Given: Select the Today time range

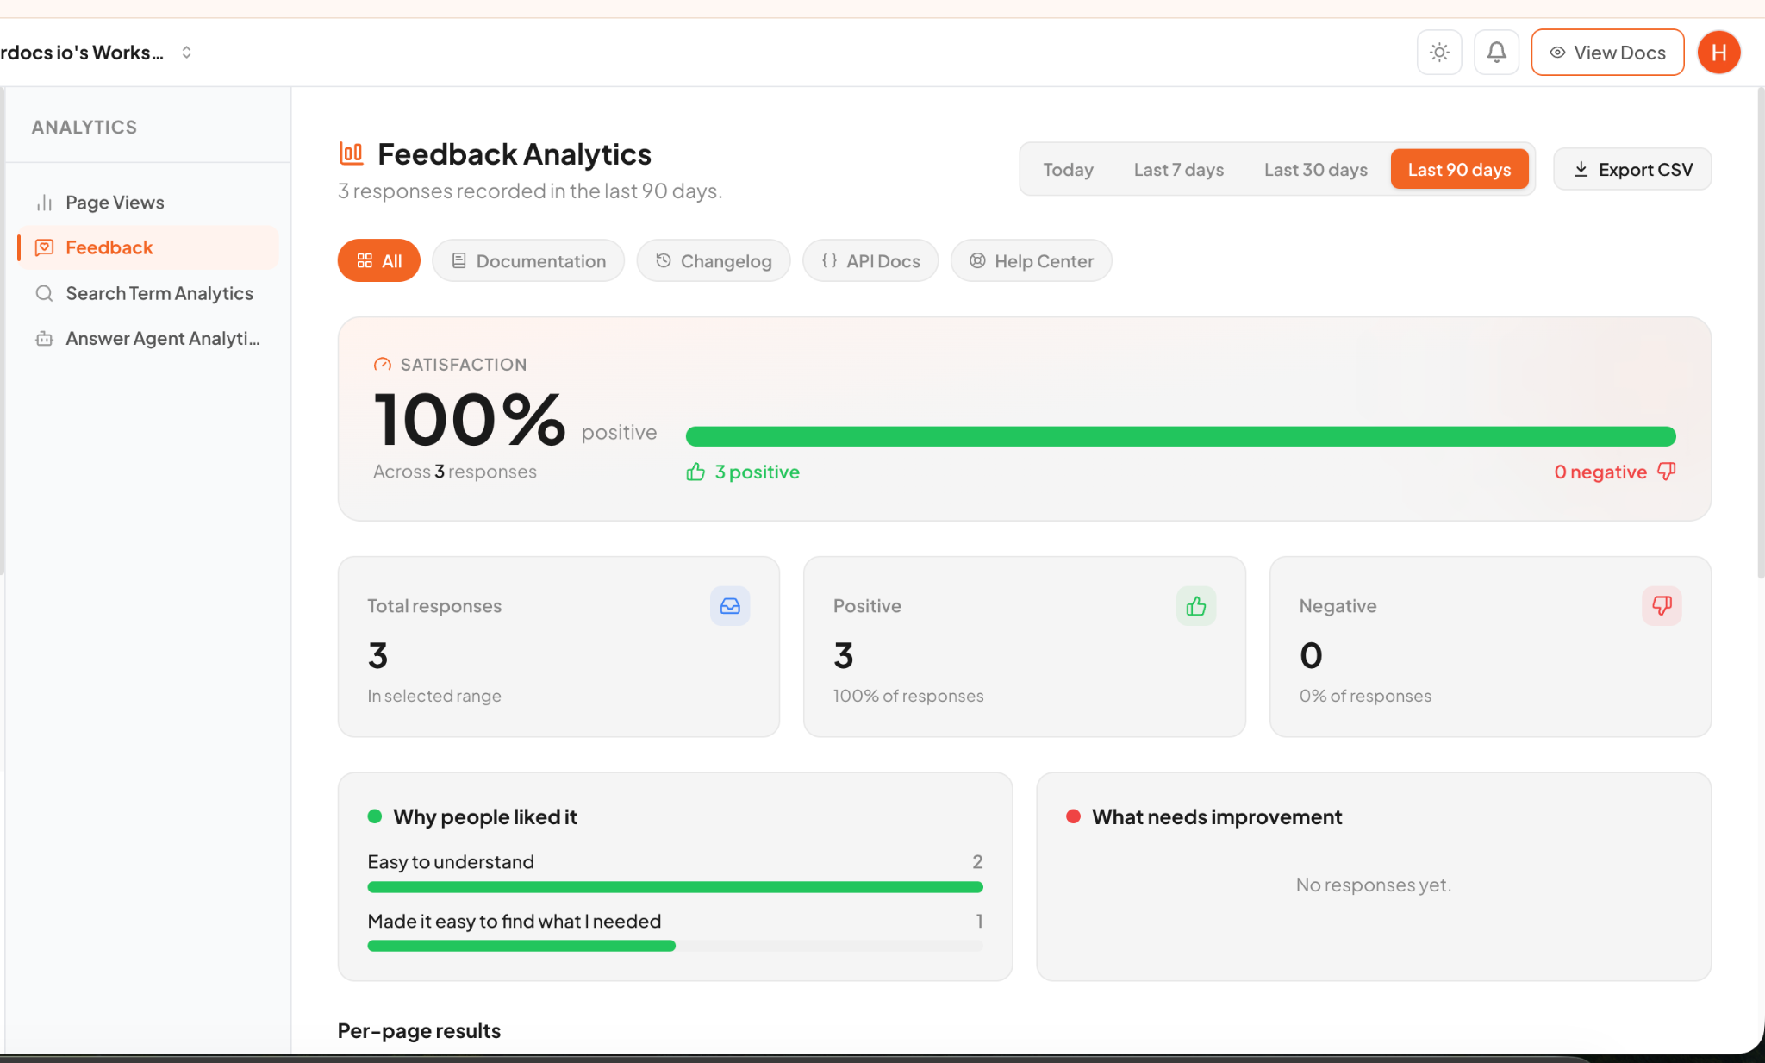Looking at the screenshot, I should coord(1068,170).
